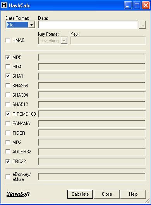
Task: Tick the eDonkey/eMule checkbox
Action: 8,177
